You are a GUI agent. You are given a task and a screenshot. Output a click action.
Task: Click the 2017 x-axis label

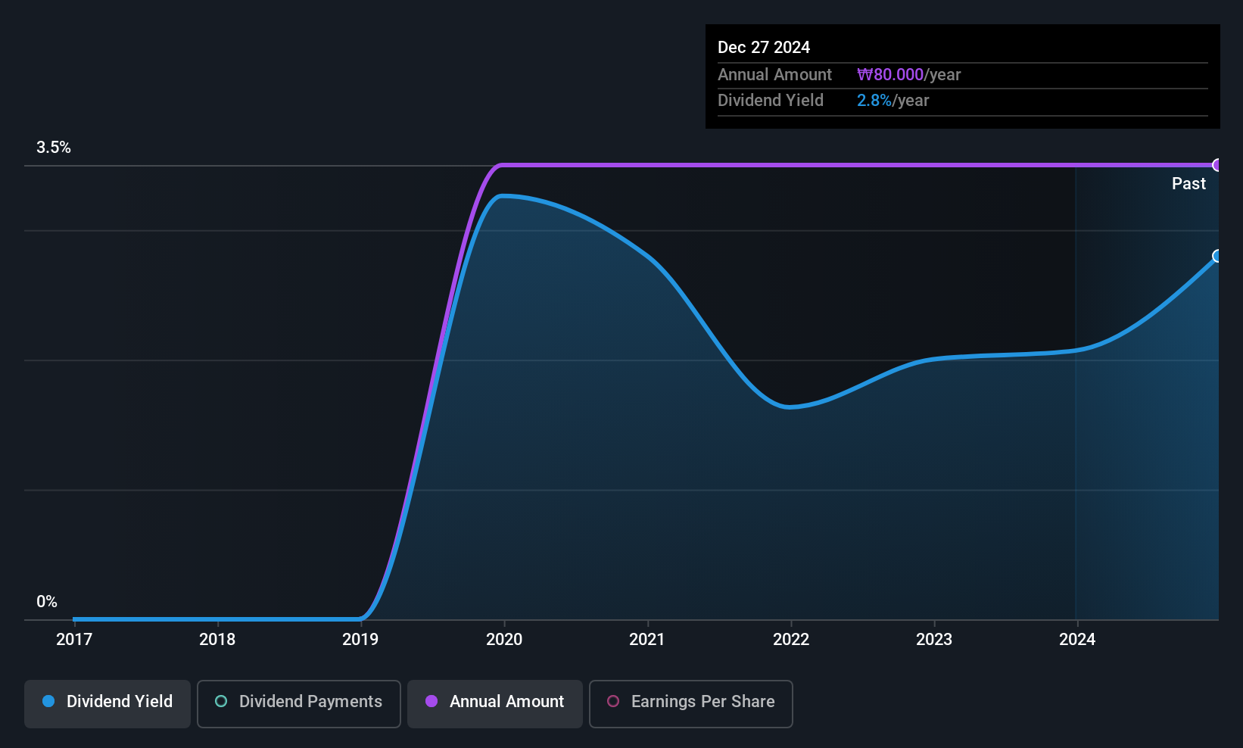[74, 640]
